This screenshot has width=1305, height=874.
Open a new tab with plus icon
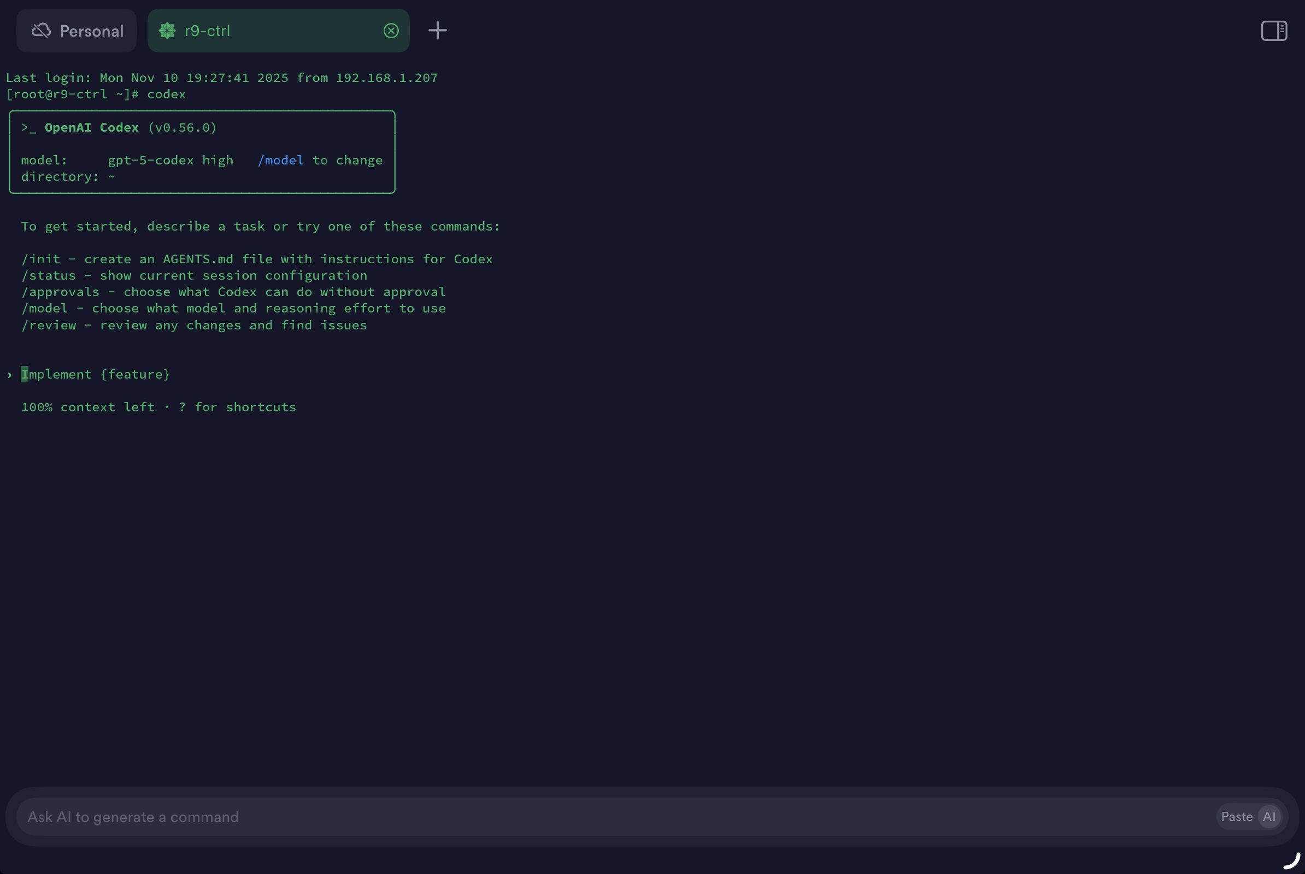coord(437,31)
